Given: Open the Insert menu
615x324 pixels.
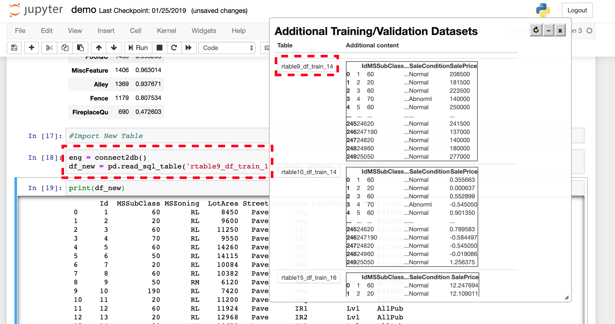Looking at the screenshot, I should click(x=106, y=31).
